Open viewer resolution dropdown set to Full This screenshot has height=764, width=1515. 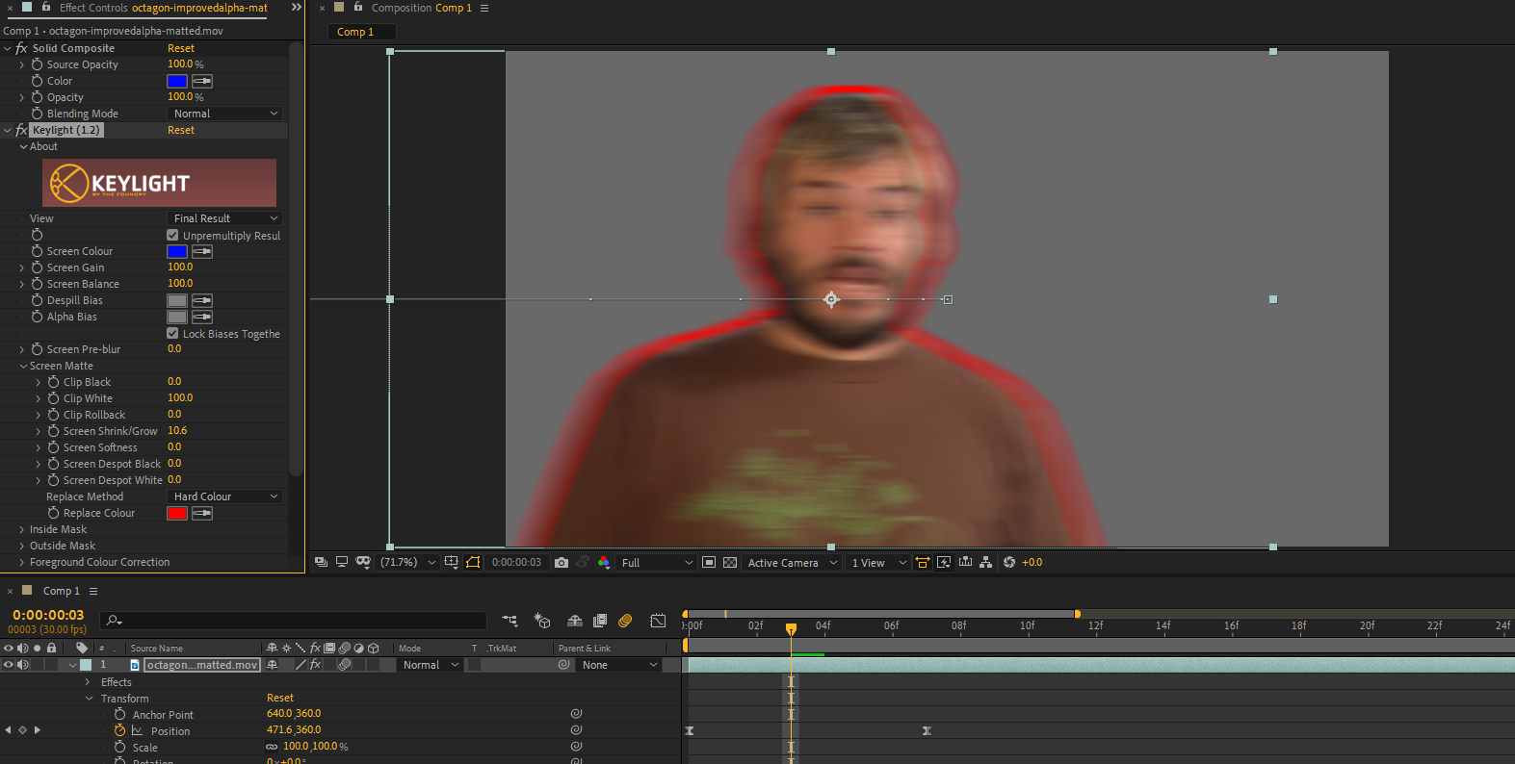[656, 563]
